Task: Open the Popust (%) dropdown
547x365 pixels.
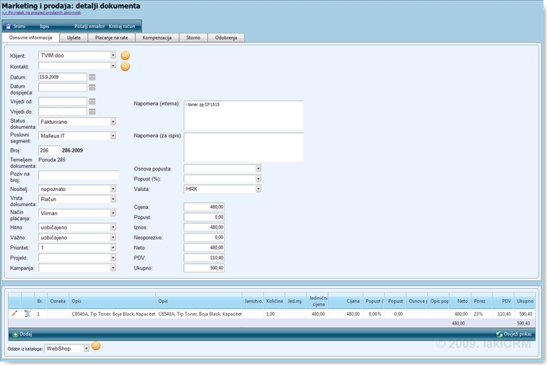Action: (258, 179)
